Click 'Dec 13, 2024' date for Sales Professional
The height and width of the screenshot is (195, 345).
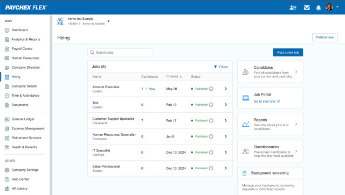[176, 168]
